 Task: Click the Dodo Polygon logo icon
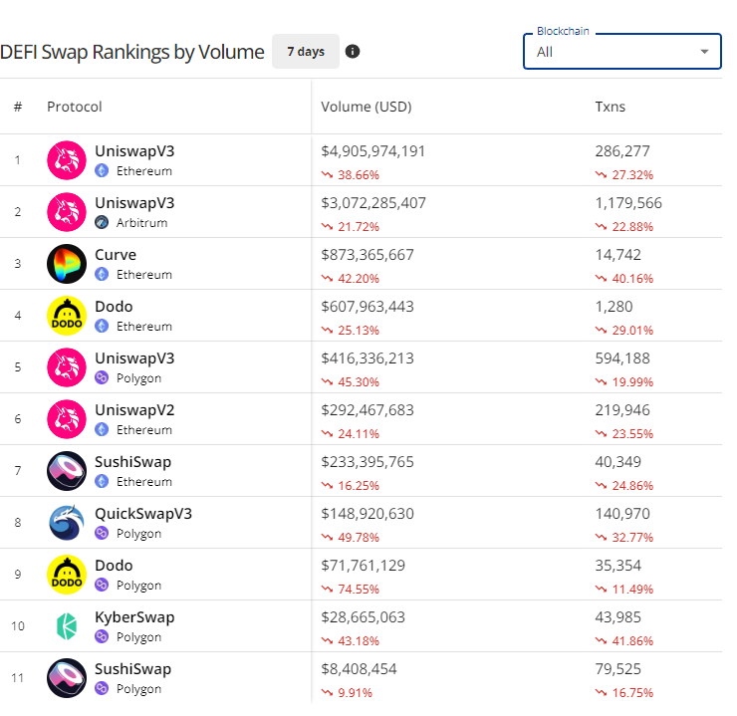(67, 575)
